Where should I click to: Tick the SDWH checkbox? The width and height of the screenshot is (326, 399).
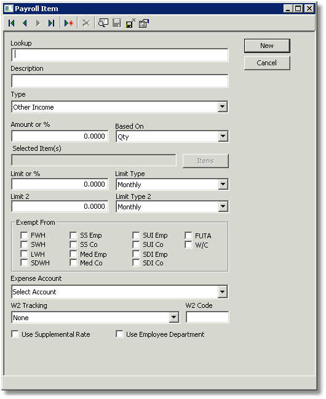coord(24,262)
